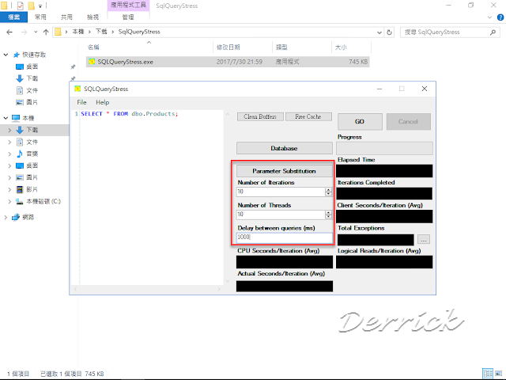
Task: Expand the address bar history dropdown
Action: coord(379,32)
